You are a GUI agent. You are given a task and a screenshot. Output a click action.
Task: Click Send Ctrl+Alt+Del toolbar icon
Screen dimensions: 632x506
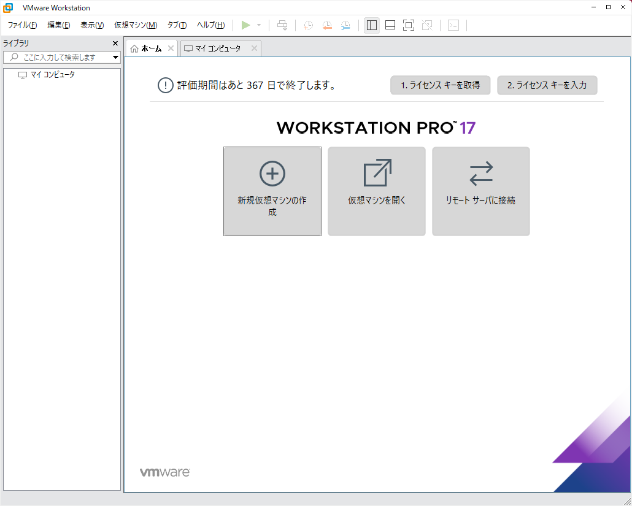coord(282,25)
